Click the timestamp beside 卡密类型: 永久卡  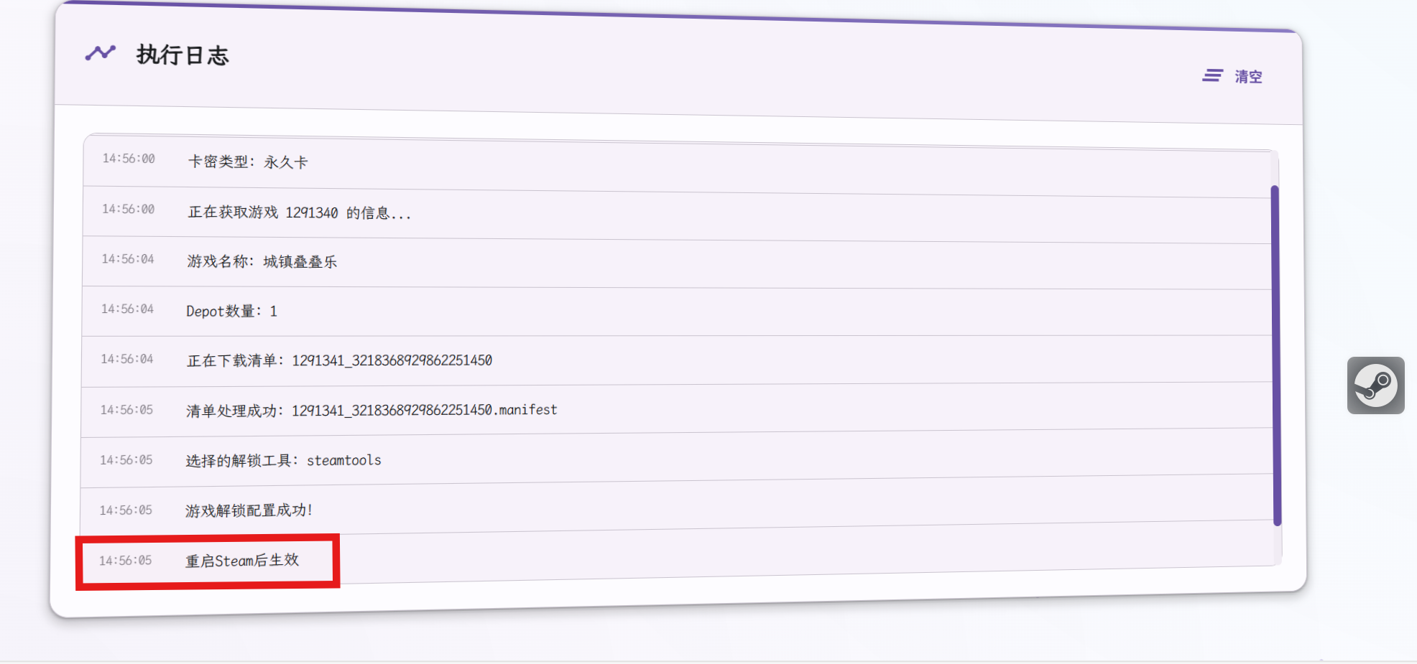(x=129, y=159)
